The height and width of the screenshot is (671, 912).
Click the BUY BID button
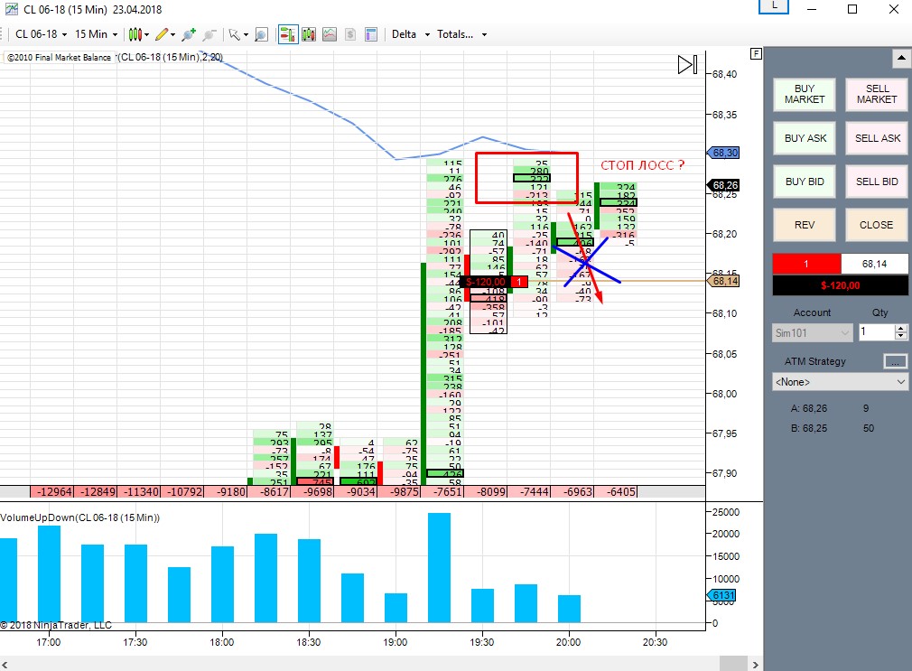[805, 182]
